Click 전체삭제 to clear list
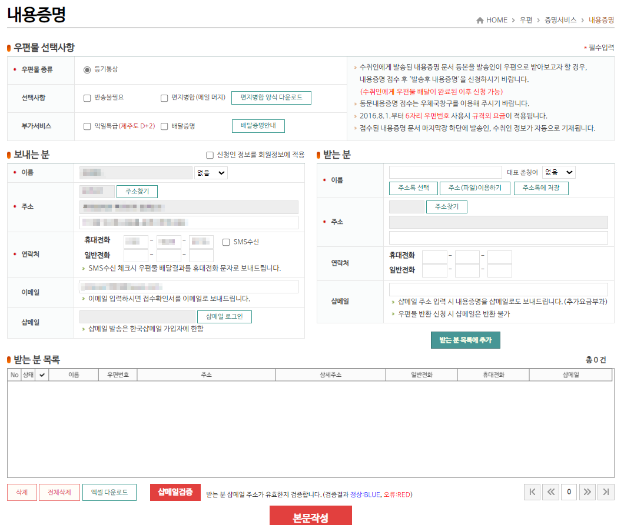The width and height of the screenshot is (634, 525). click(x=59, y=492)
